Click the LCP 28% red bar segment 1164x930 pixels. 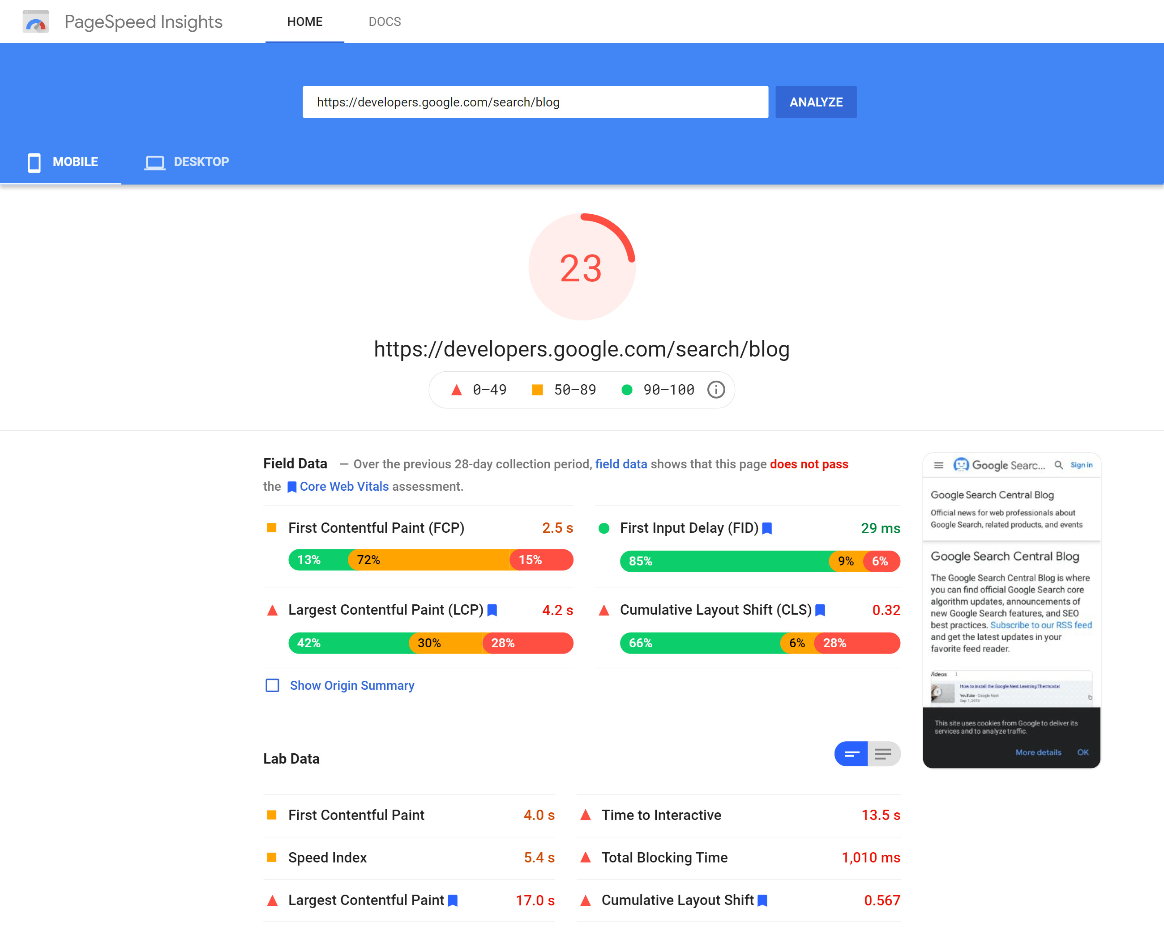[x=527, y=643]
